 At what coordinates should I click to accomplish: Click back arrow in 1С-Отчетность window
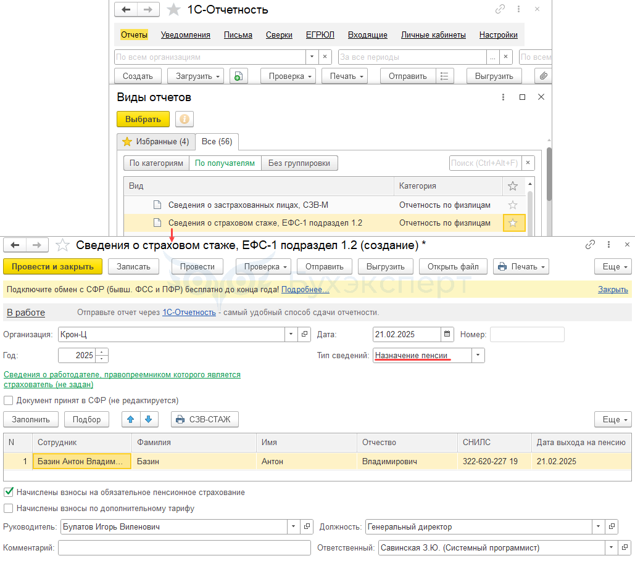coord(126,9)
